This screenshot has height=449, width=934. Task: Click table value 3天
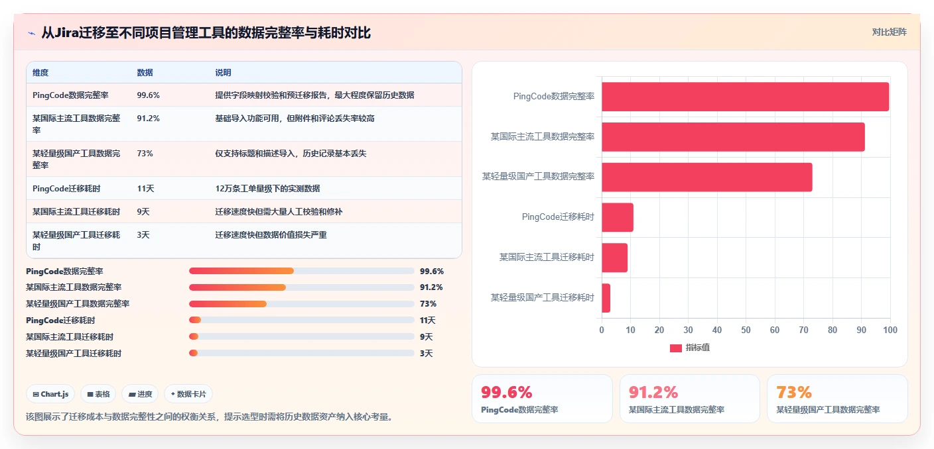[x=143, y=235]
